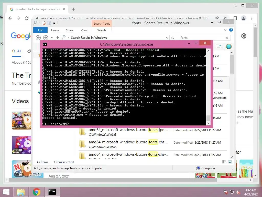Click Search Results in Windows address path
The width and height of the screenshot is (262, 197).
(89, 38)
